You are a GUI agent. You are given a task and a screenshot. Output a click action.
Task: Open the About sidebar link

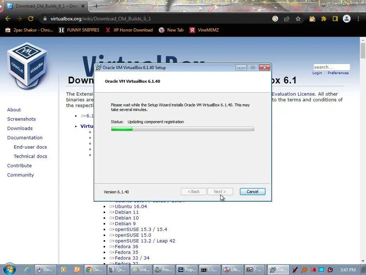[x=14, y=110]
